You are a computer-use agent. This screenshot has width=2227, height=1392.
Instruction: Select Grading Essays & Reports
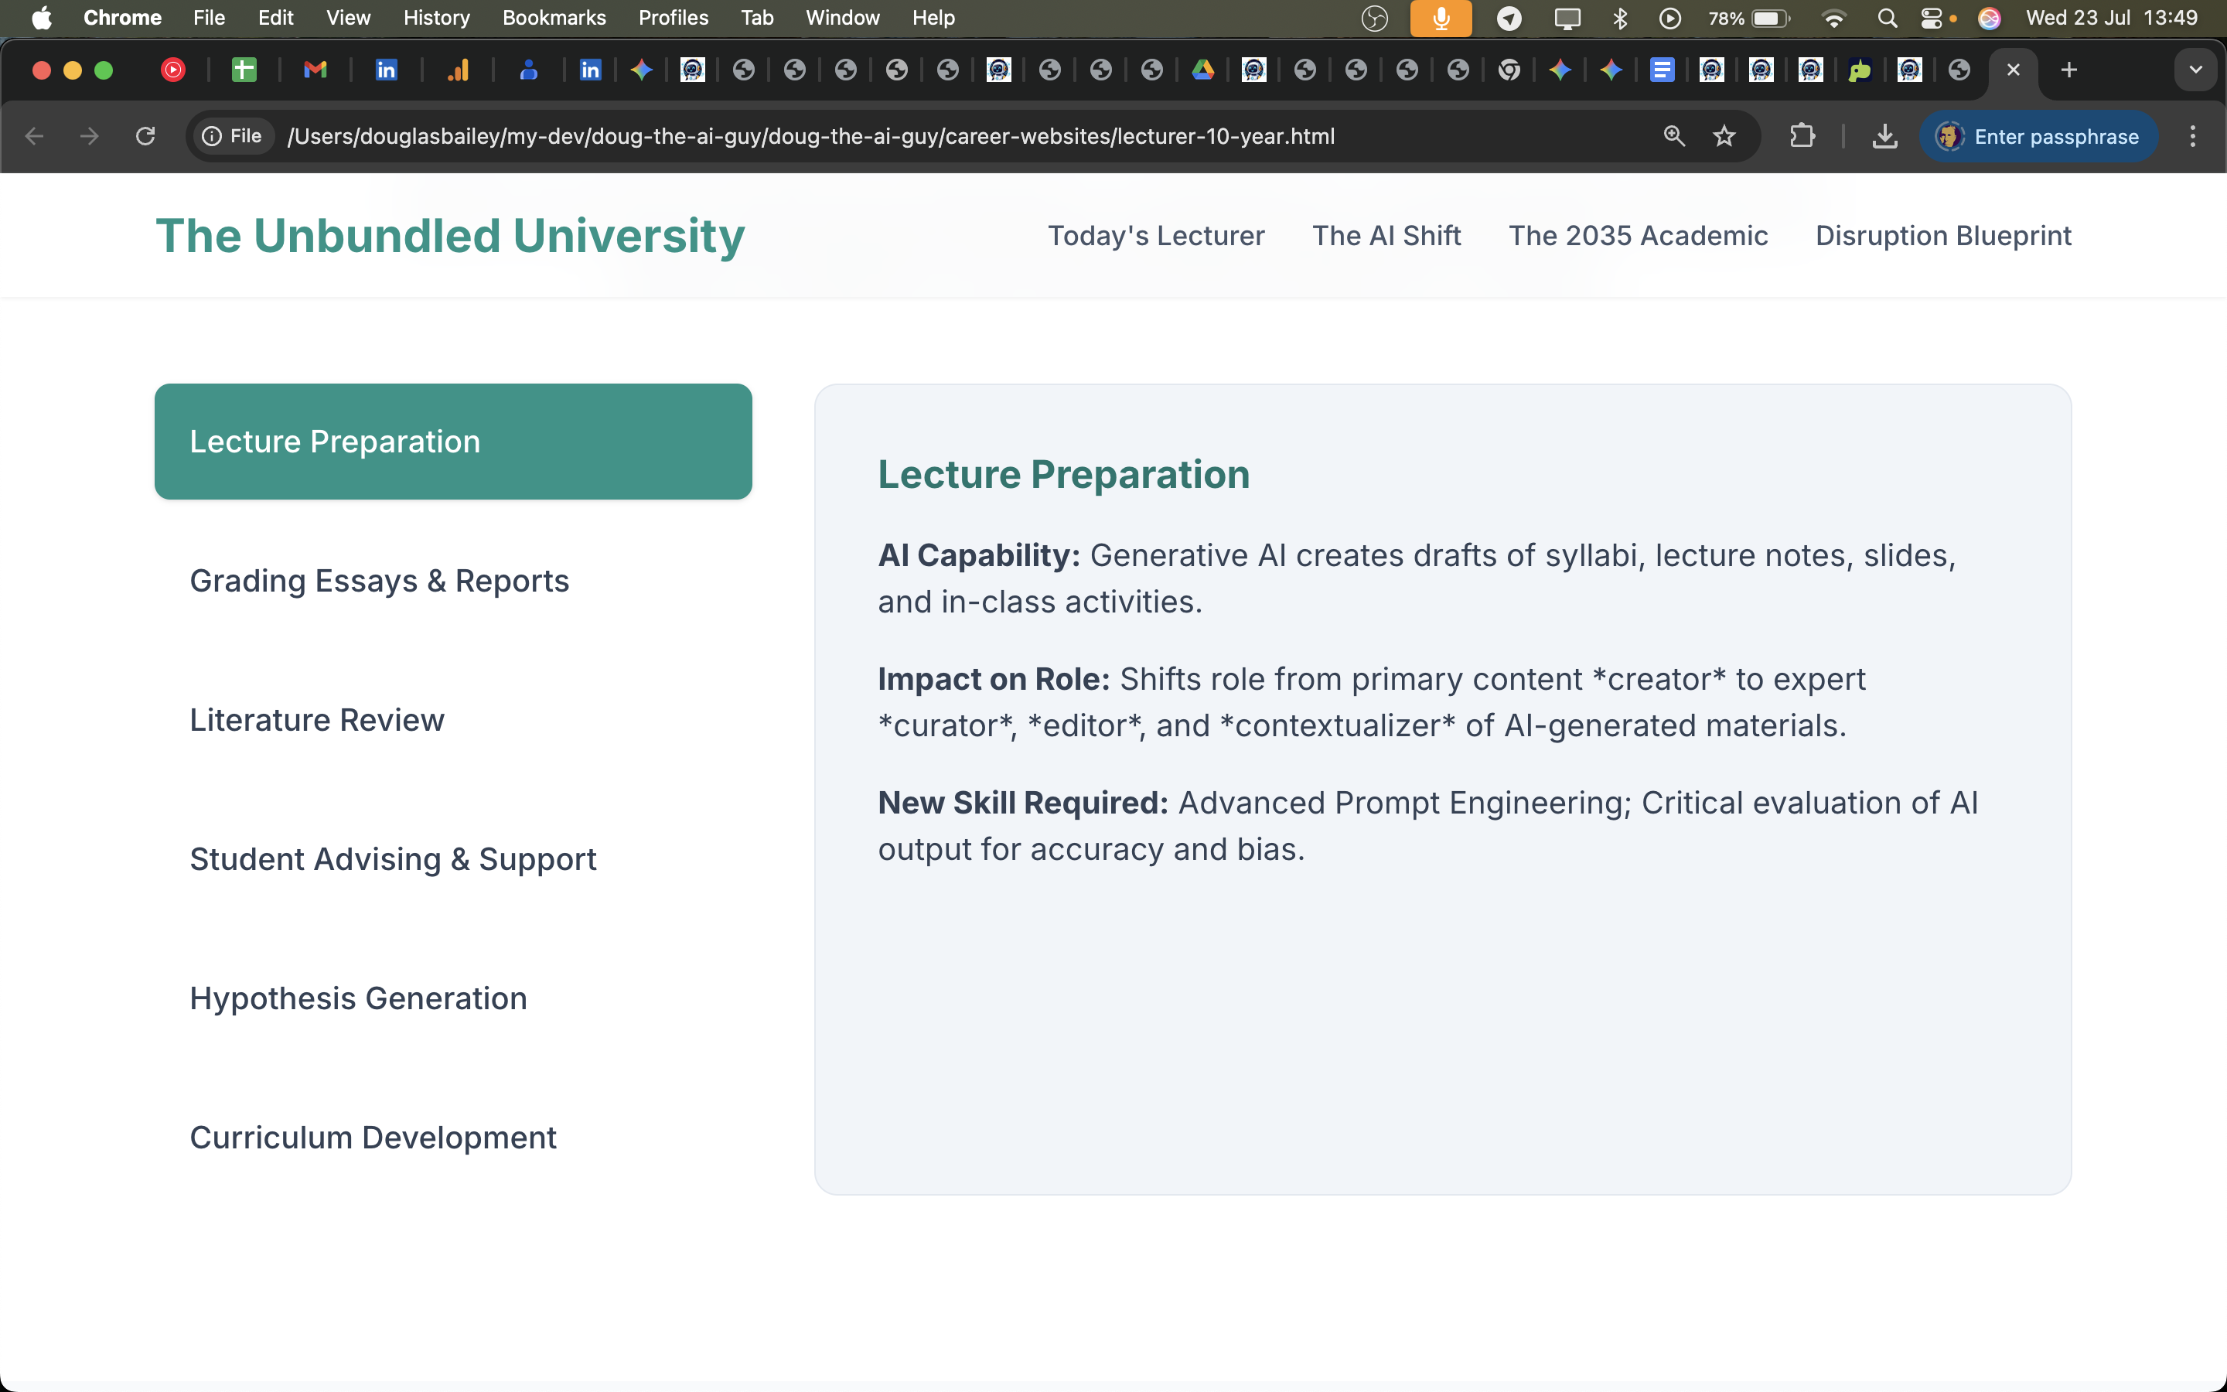tap(454, 581)
